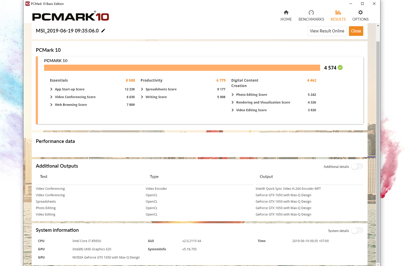The height and width of the screenshot is (266, 416).
Task: Expand Video Editing Score row
Action: pos(233,110)
